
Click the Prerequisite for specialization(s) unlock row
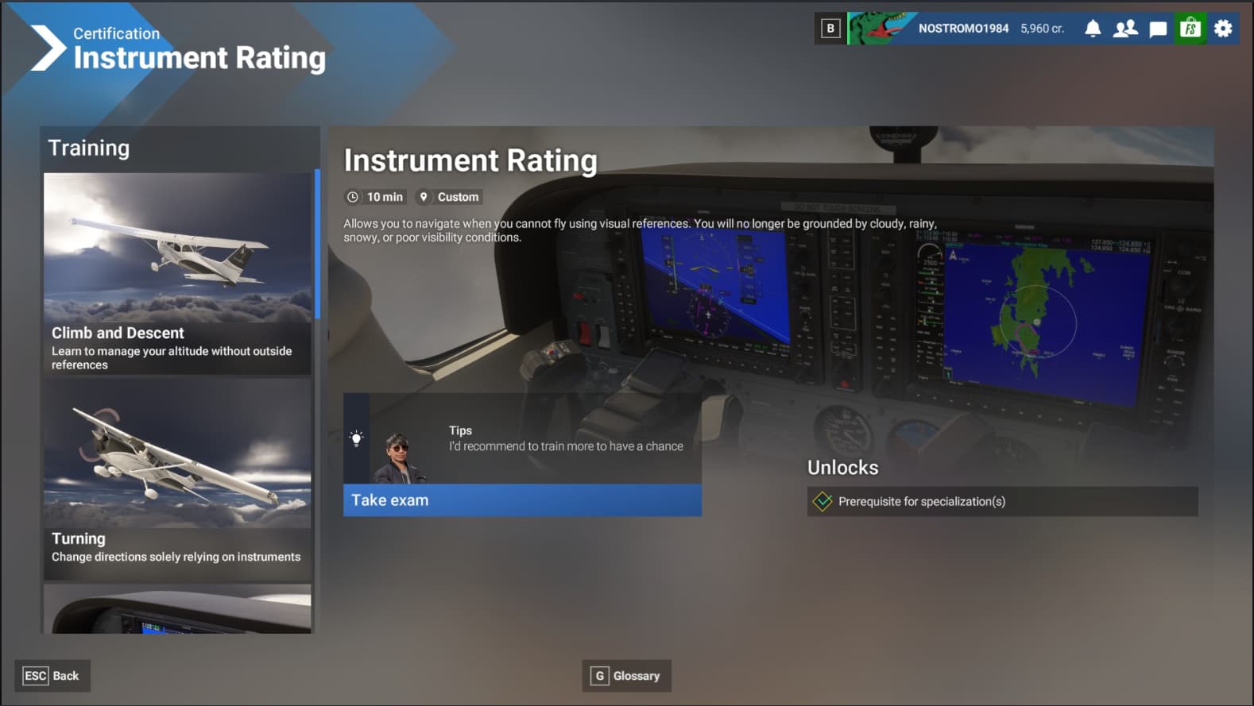pos(1002,501)
